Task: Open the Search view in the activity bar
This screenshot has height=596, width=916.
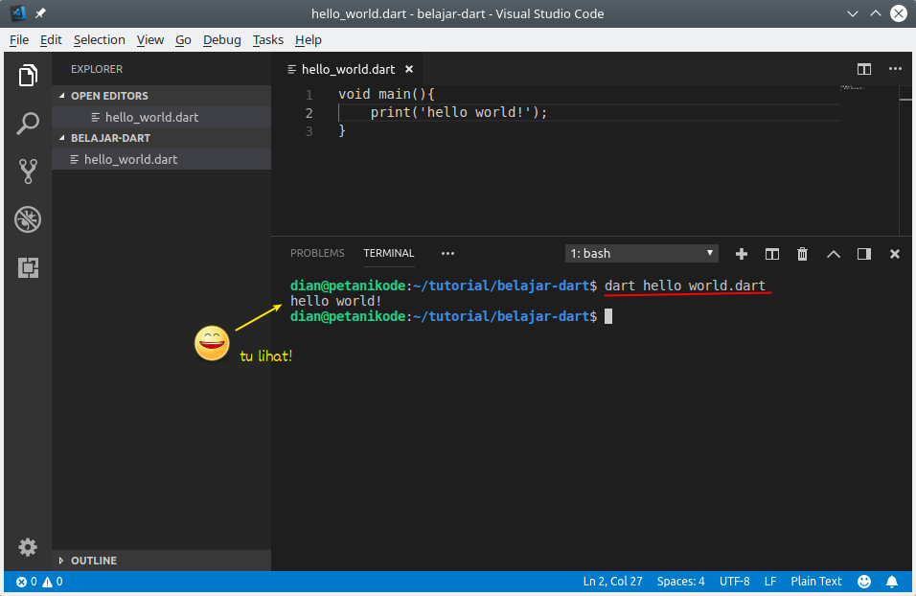Action: coord(28,124)
